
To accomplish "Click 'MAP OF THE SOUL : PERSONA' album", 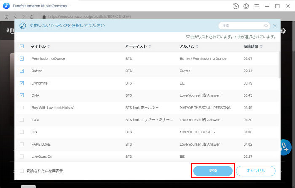I will pyautogui.click(x=205, y=108).
